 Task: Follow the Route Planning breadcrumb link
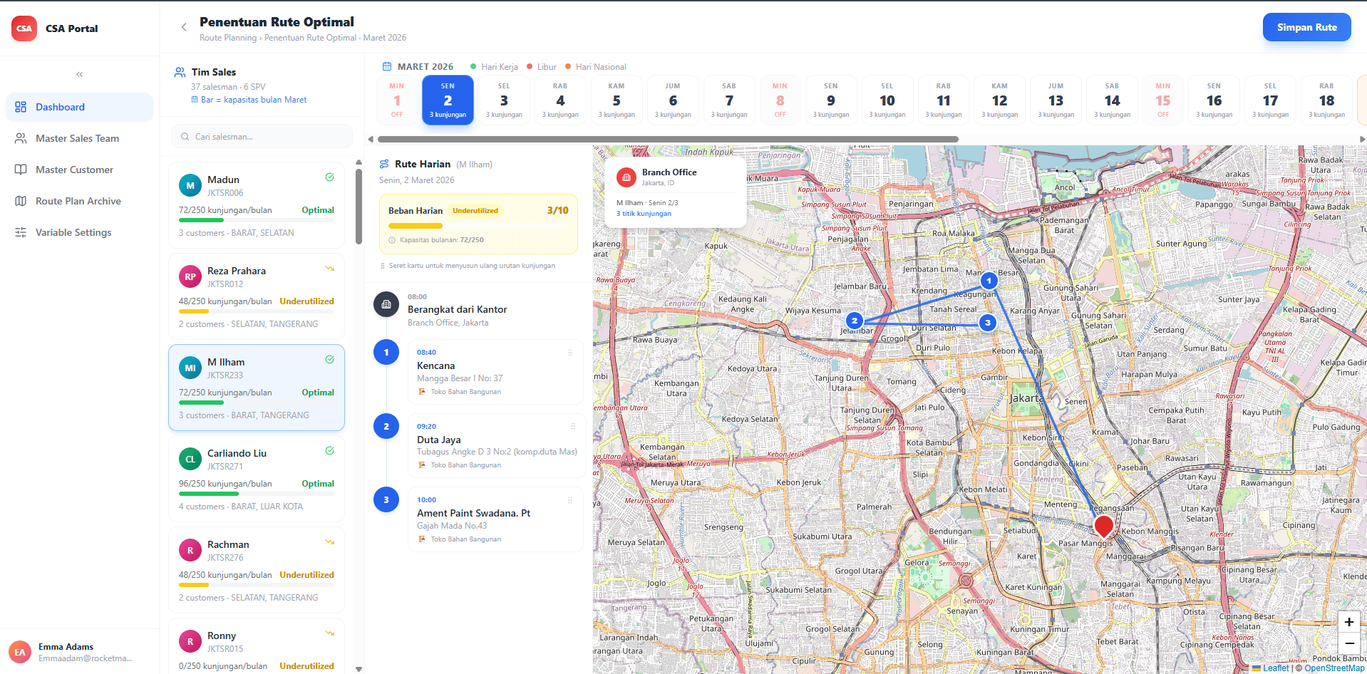[228, 38]
